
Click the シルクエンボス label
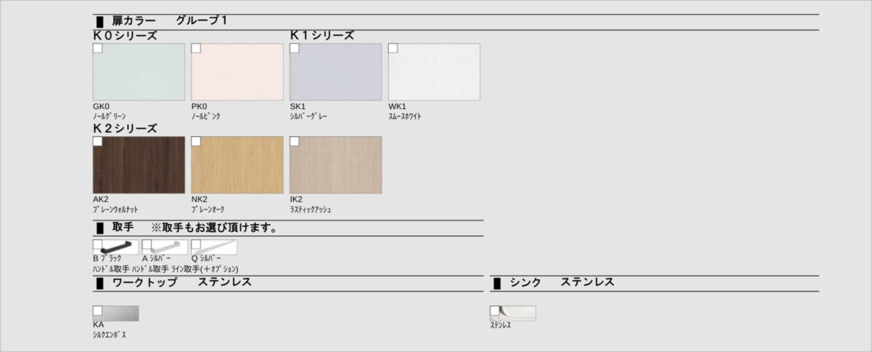110,335
